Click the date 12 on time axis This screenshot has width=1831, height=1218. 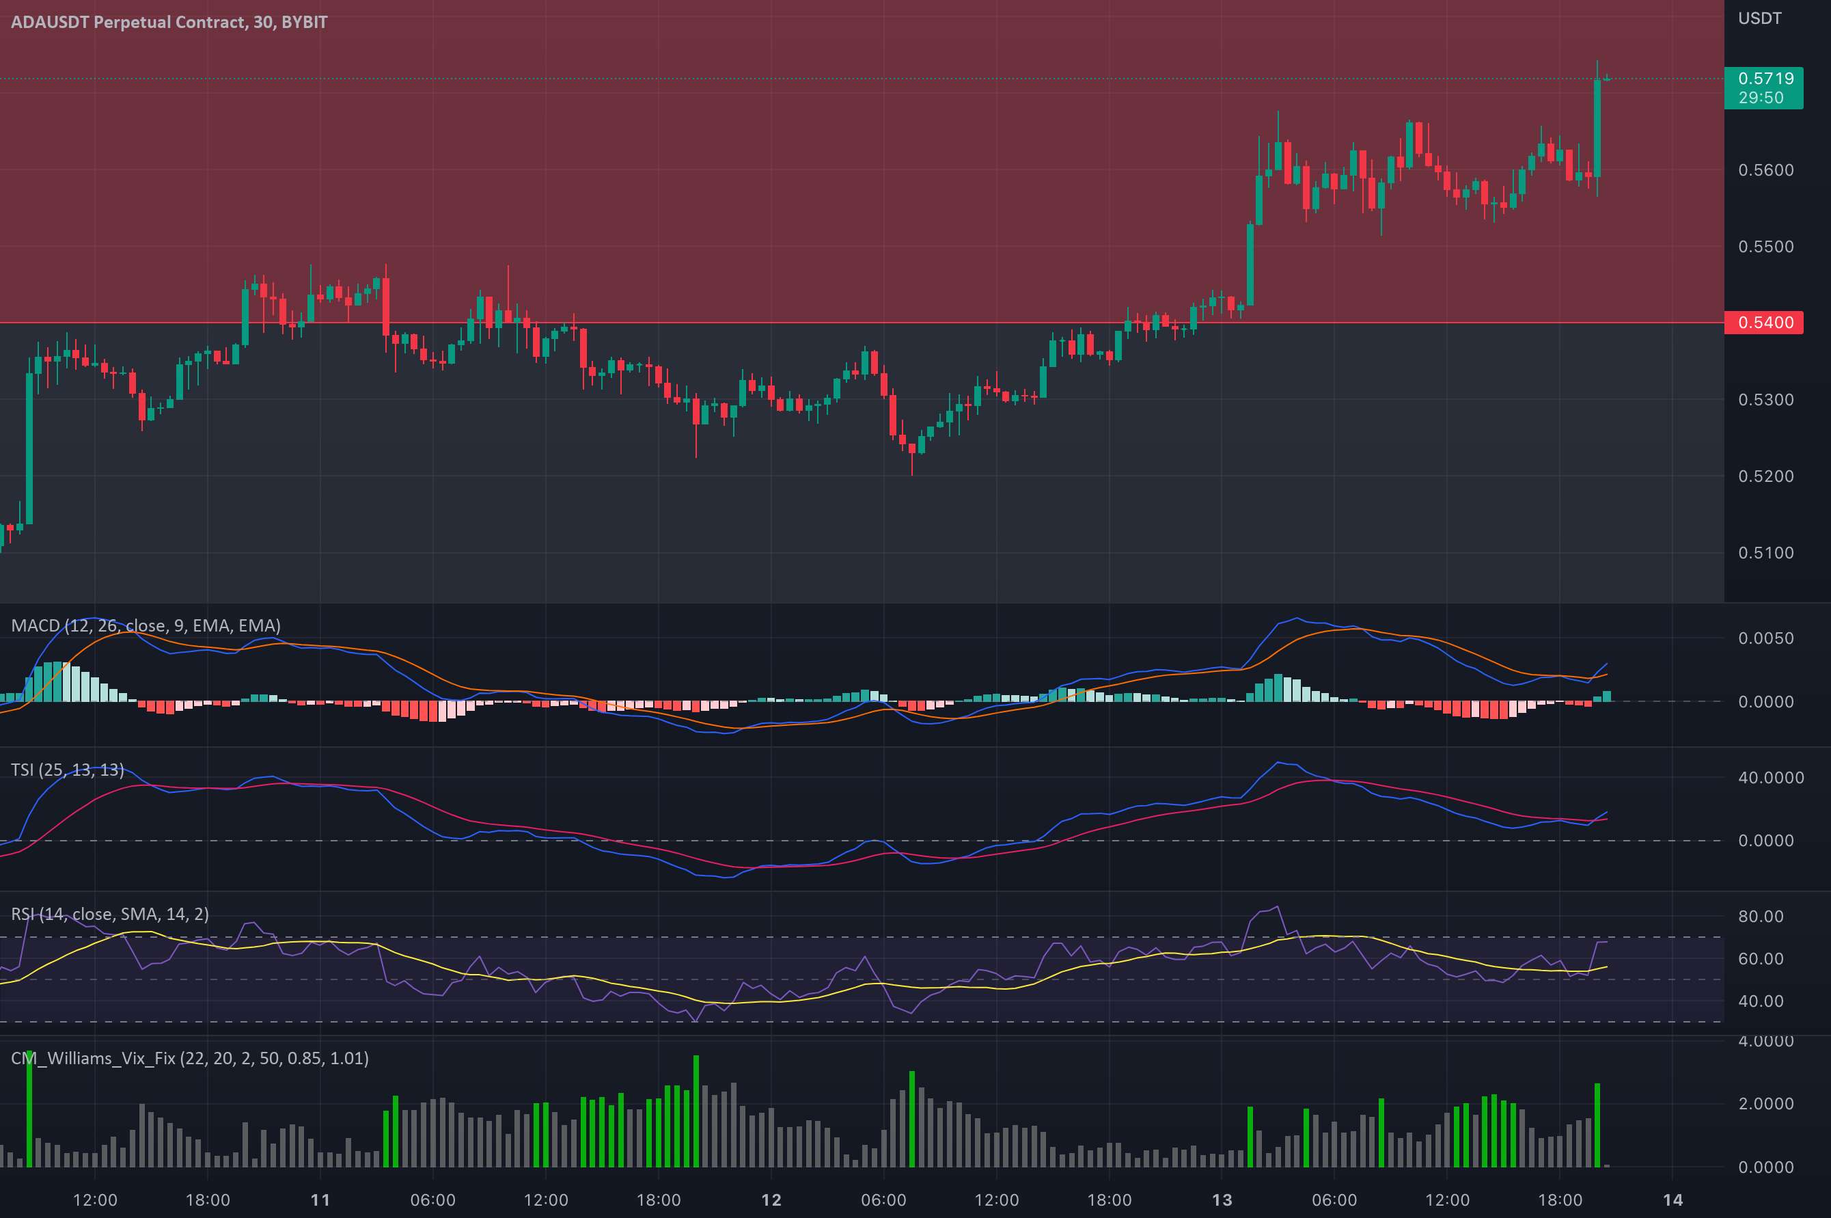[x=771, y=1200]
